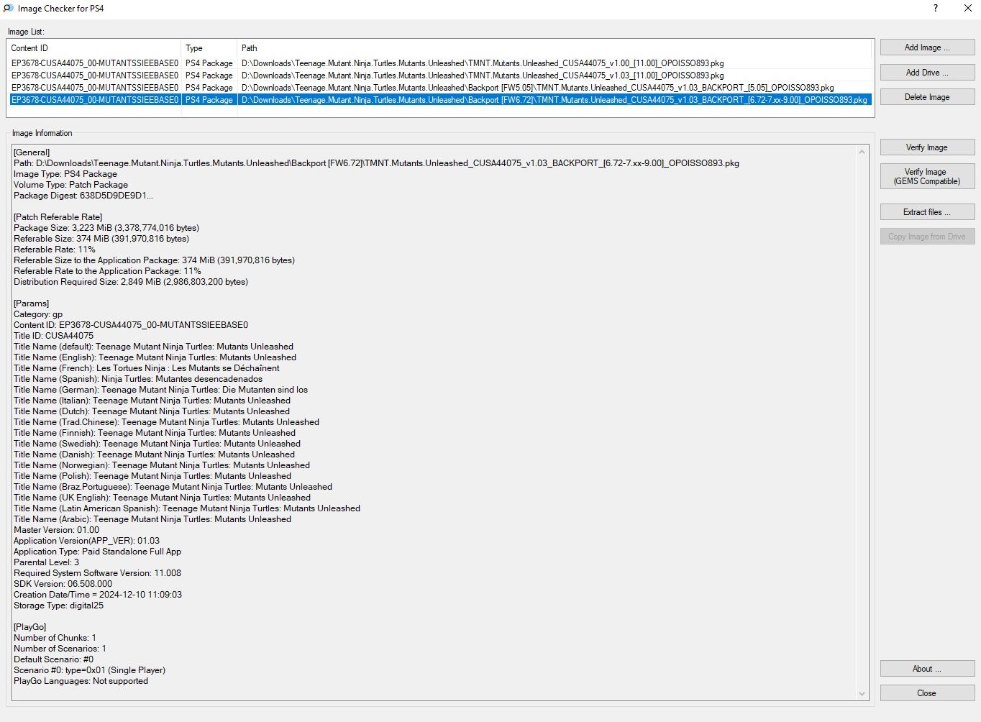Click the Title Name (Latin American Spanish) line
The image size is (981, 722).
[187, 508]
